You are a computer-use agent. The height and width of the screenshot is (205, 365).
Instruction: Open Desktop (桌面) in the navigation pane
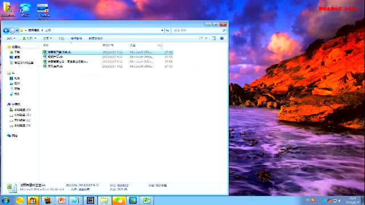coord(15,57)
